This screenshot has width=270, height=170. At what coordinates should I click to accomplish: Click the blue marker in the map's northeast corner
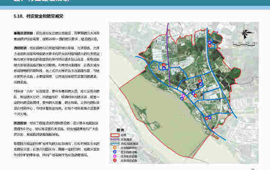[x=209, y=42]
